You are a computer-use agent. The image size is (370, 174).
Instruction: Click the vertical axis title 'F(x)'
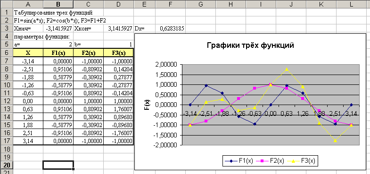tap(148, 105)
